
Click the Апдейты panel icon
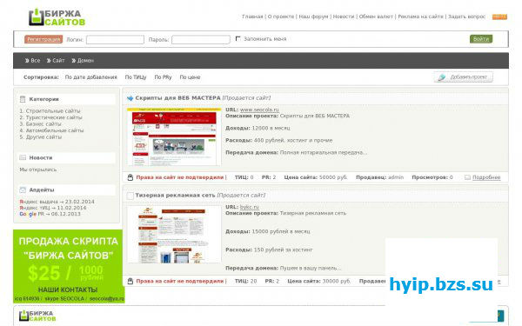tap(23, 190)
